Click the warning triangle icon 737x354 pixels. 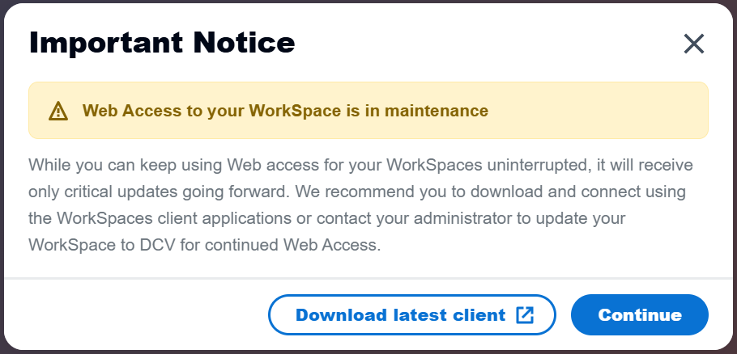click(x=58, y=111)
